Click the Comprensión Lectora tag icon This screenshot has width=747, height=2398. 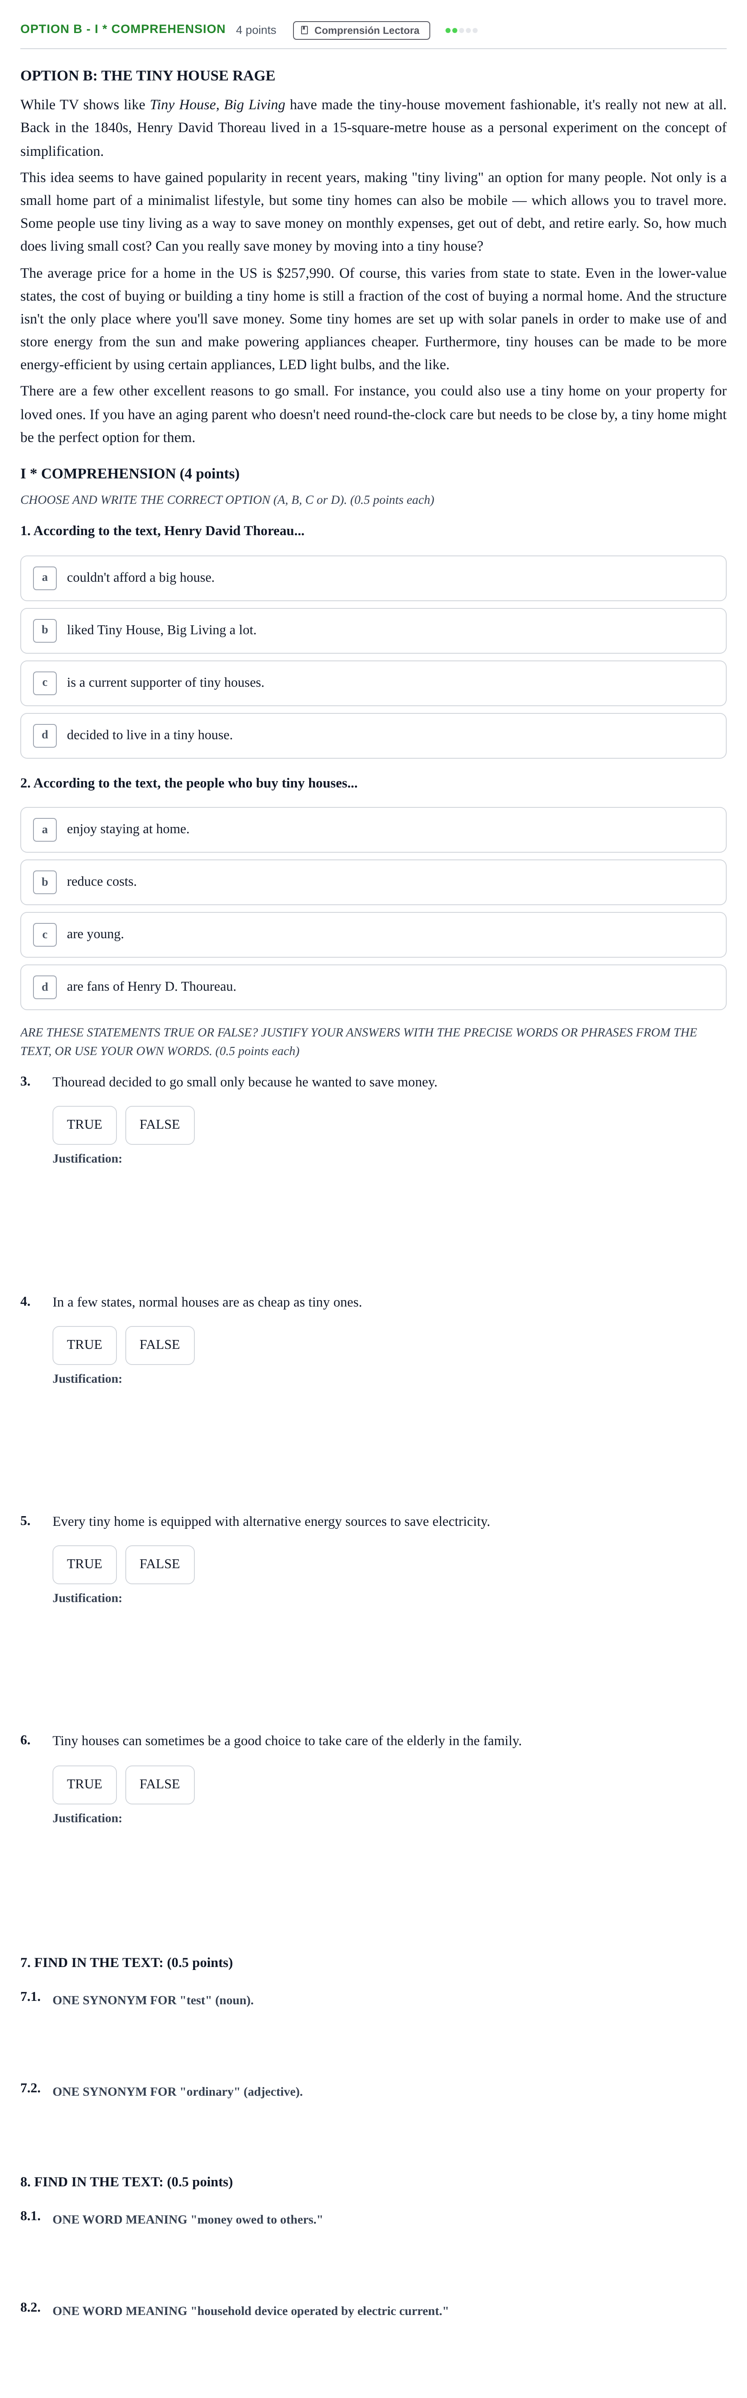304,31
